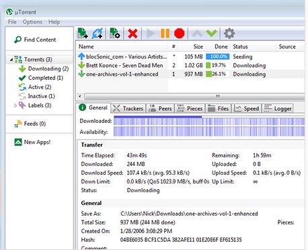Switch to the Pieces tab
This screenshot has height=250, width=308.
(x=190, y=108)
